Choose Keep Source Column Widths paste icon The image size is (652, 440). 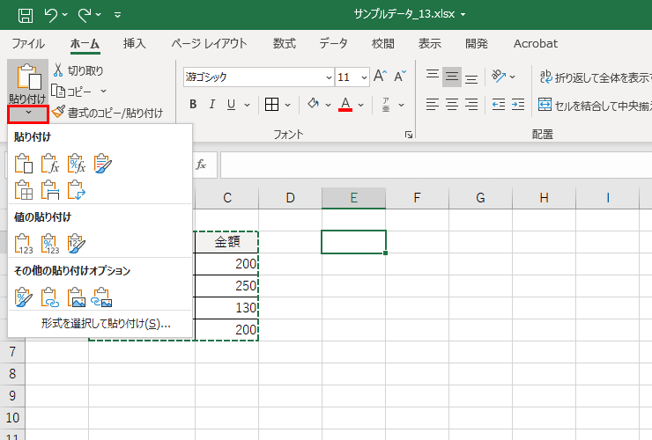coord(50,190)
